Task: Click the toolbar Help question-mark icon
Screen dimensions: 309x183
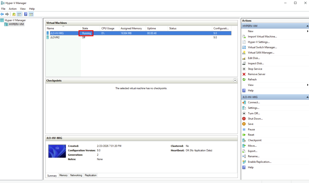Action: pos(26,14)
